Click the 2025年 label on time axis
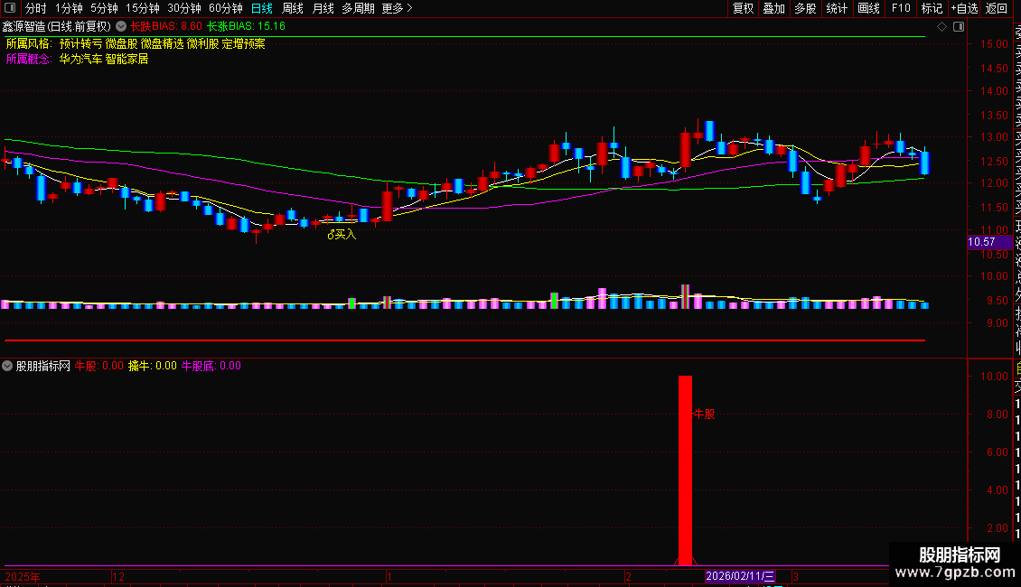 23,577
